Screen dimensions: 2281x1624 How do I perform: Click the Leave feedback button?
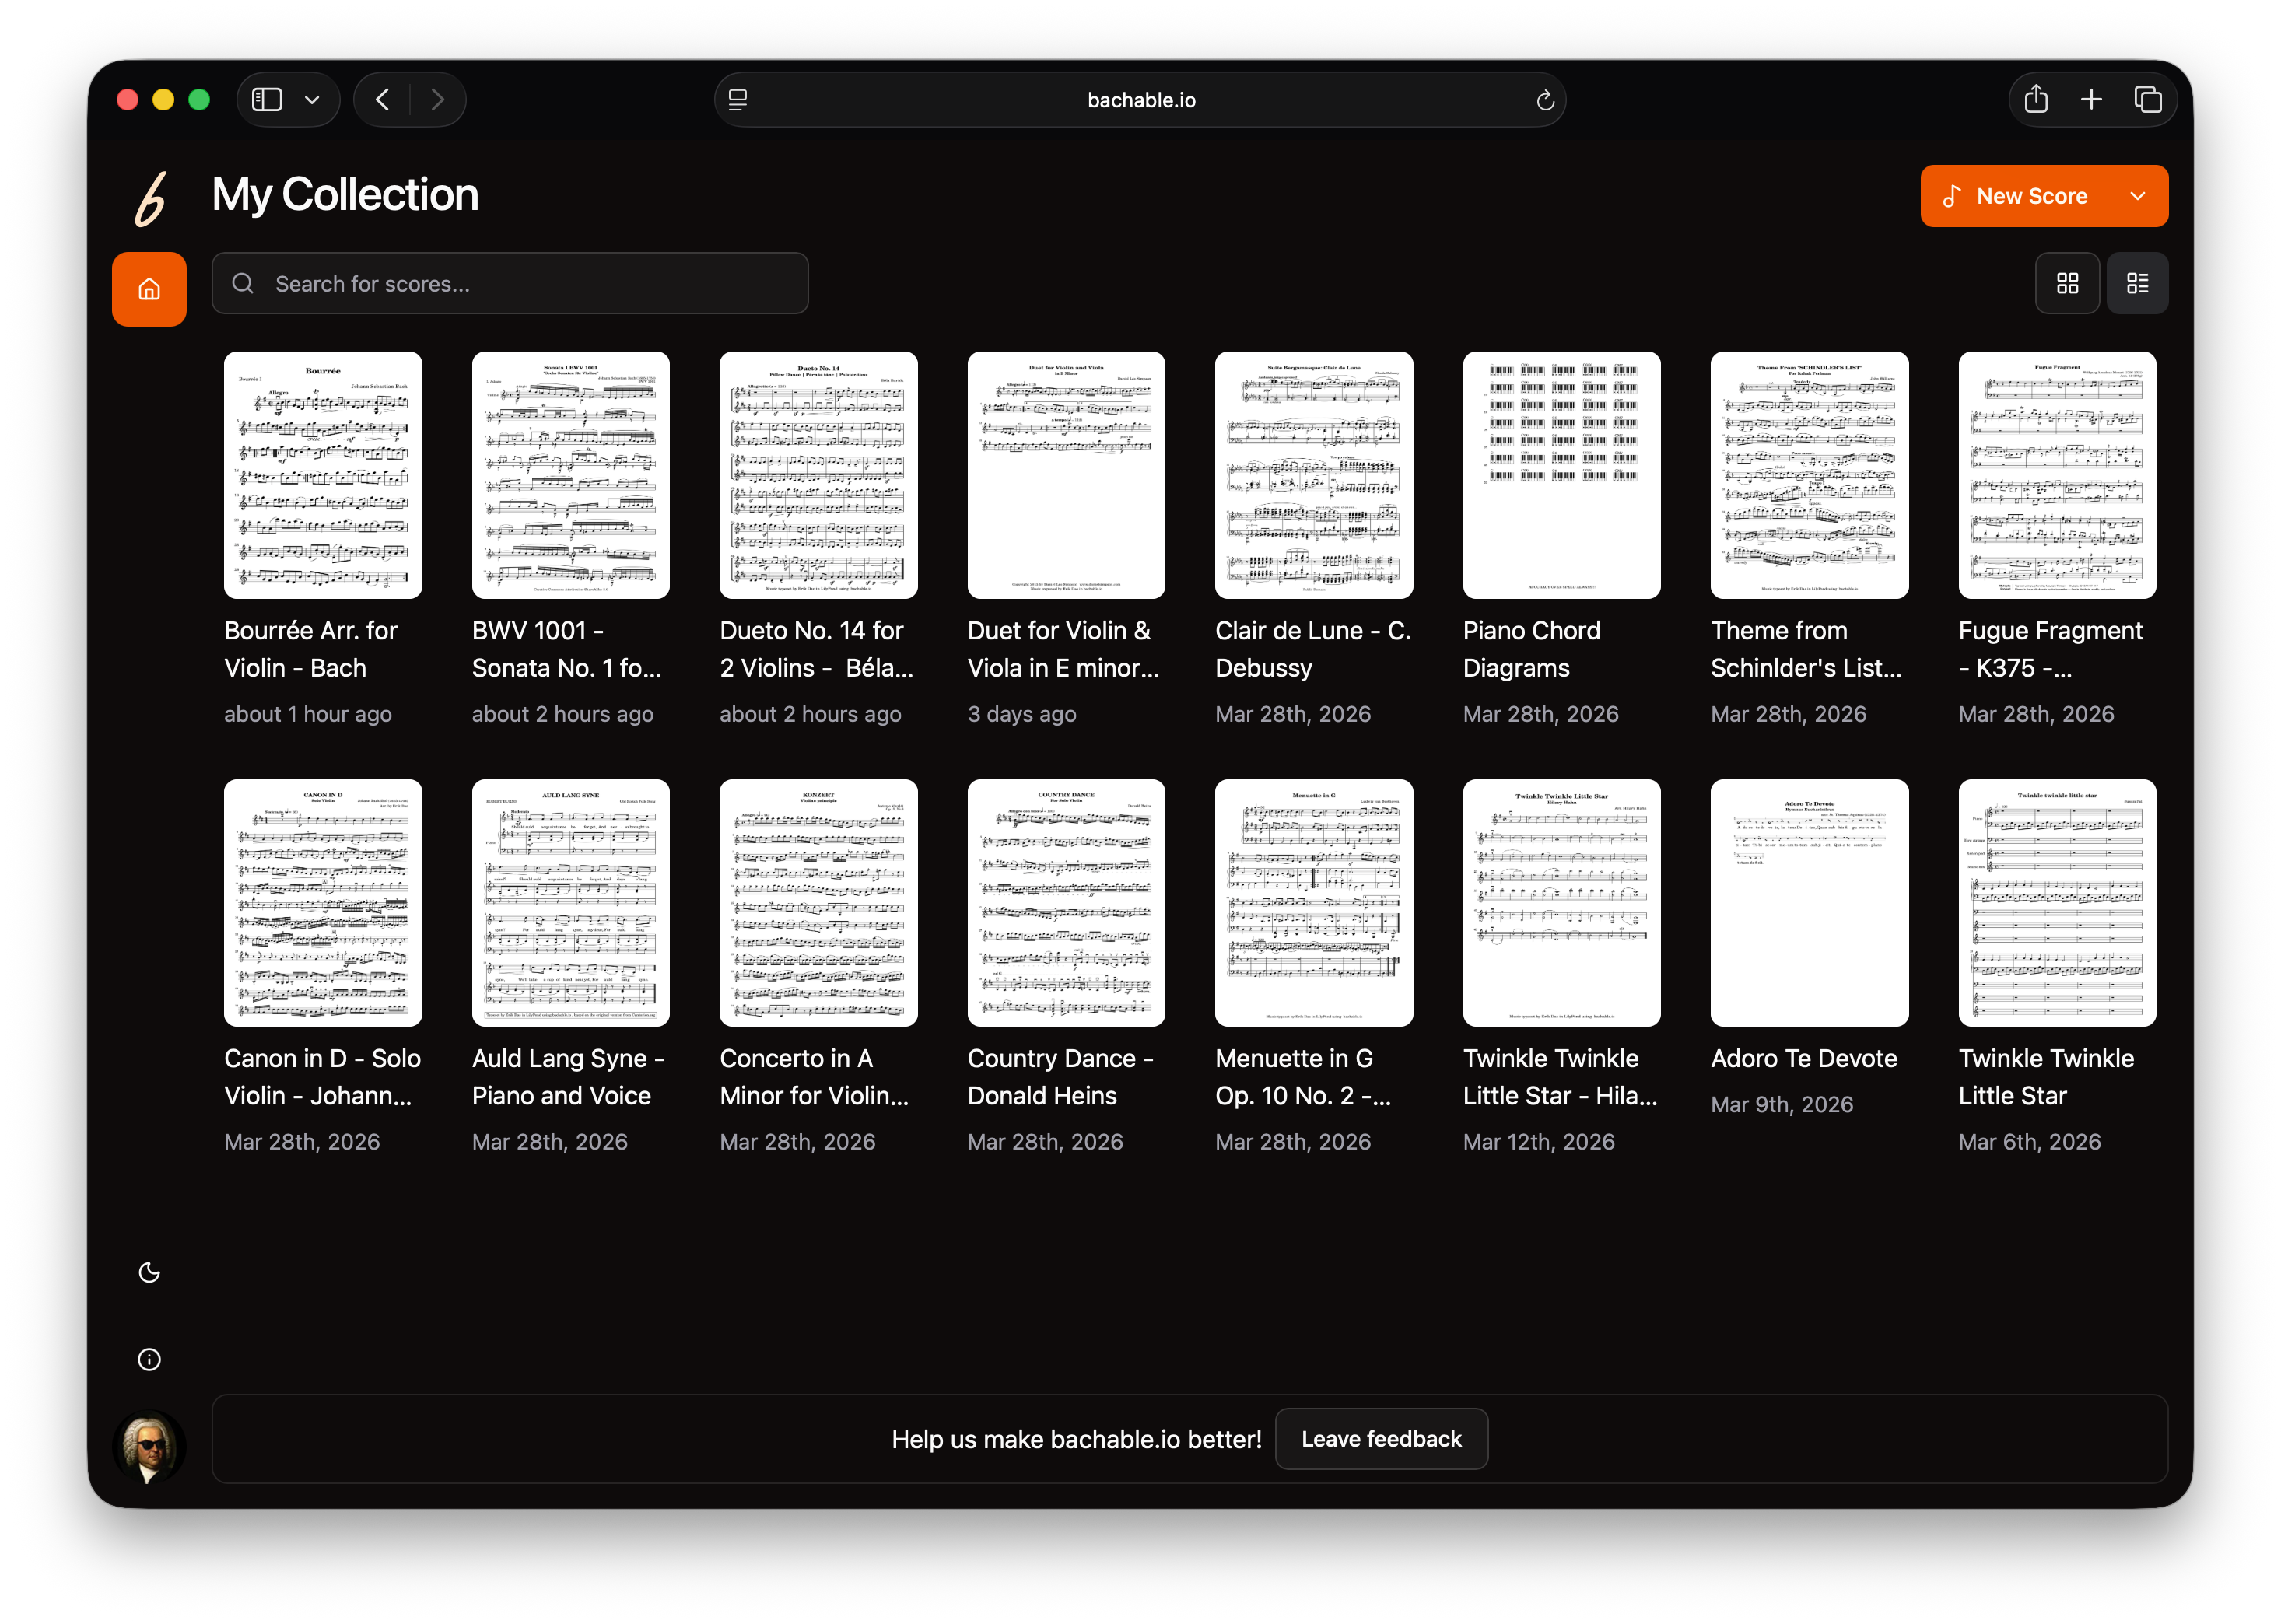1381,1439
